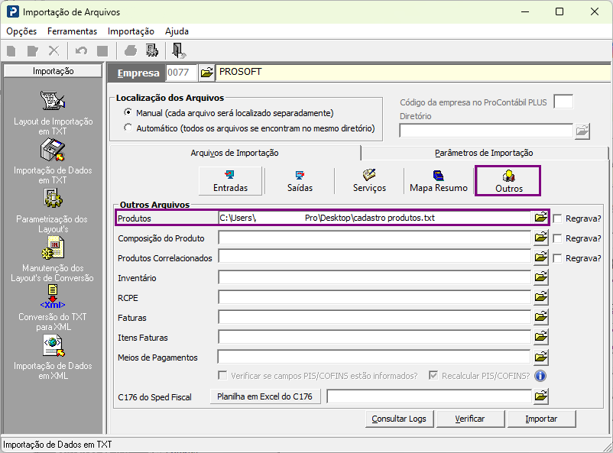Click the C176 do Sped Fiscal path field
The image size is (613, 453).
pyautogui.click(x=430, y=396)
